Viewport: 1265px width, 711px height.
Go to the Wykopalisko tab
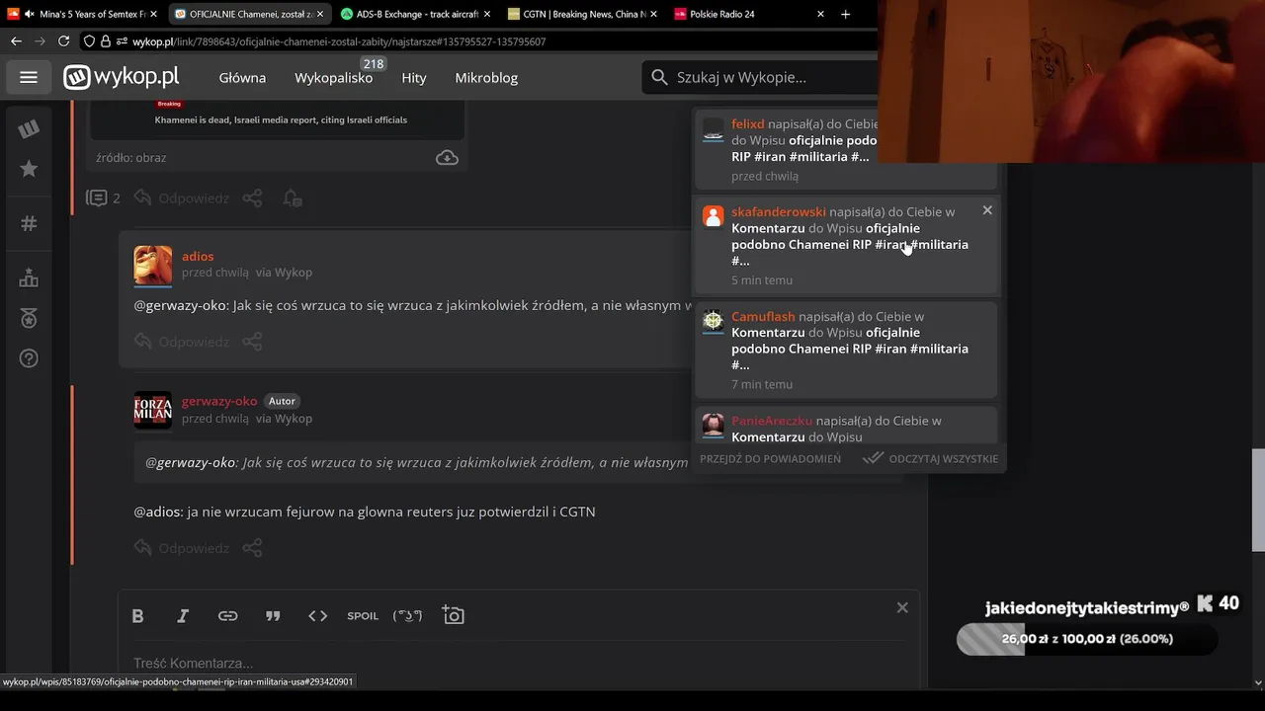click(334, 77)
